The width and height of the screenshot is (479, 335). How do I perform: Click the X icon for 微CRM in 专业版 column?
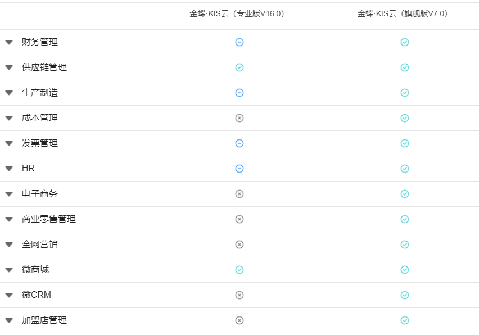(239, 295)
